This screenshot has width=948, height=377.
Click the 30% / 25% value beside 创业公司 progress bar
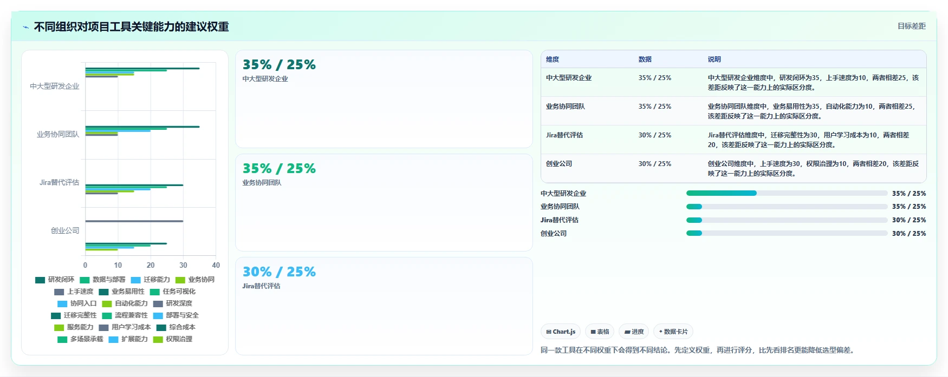(x=909, y=234)
